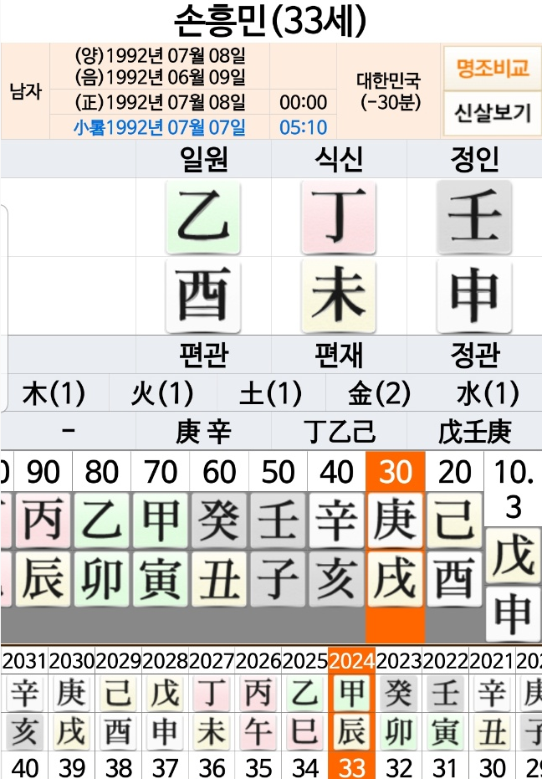Tap the 편관 label below the day branch

pyautogui.click(x=203, y=354)
